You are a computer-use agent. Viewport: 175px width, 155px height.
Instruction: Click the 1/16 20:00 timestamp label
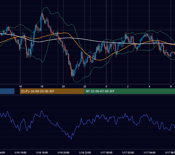pos(63,152)
